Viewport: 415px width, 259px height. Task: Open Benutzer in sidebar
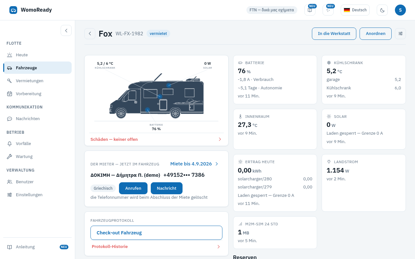[37, 182]
